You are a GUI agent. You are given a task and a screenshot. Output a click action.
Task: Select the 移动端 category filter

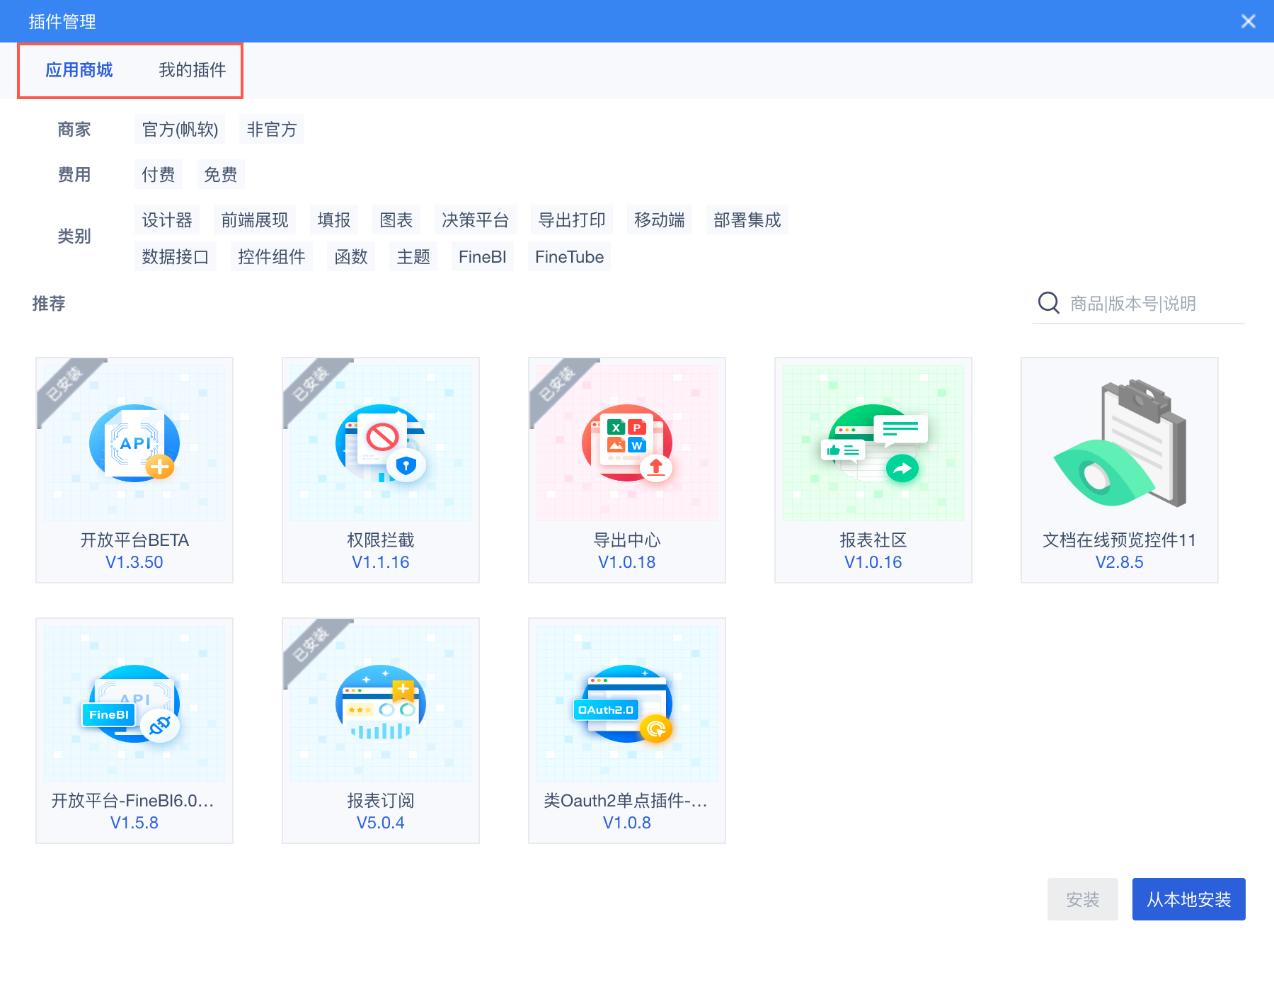pos(660,219)
